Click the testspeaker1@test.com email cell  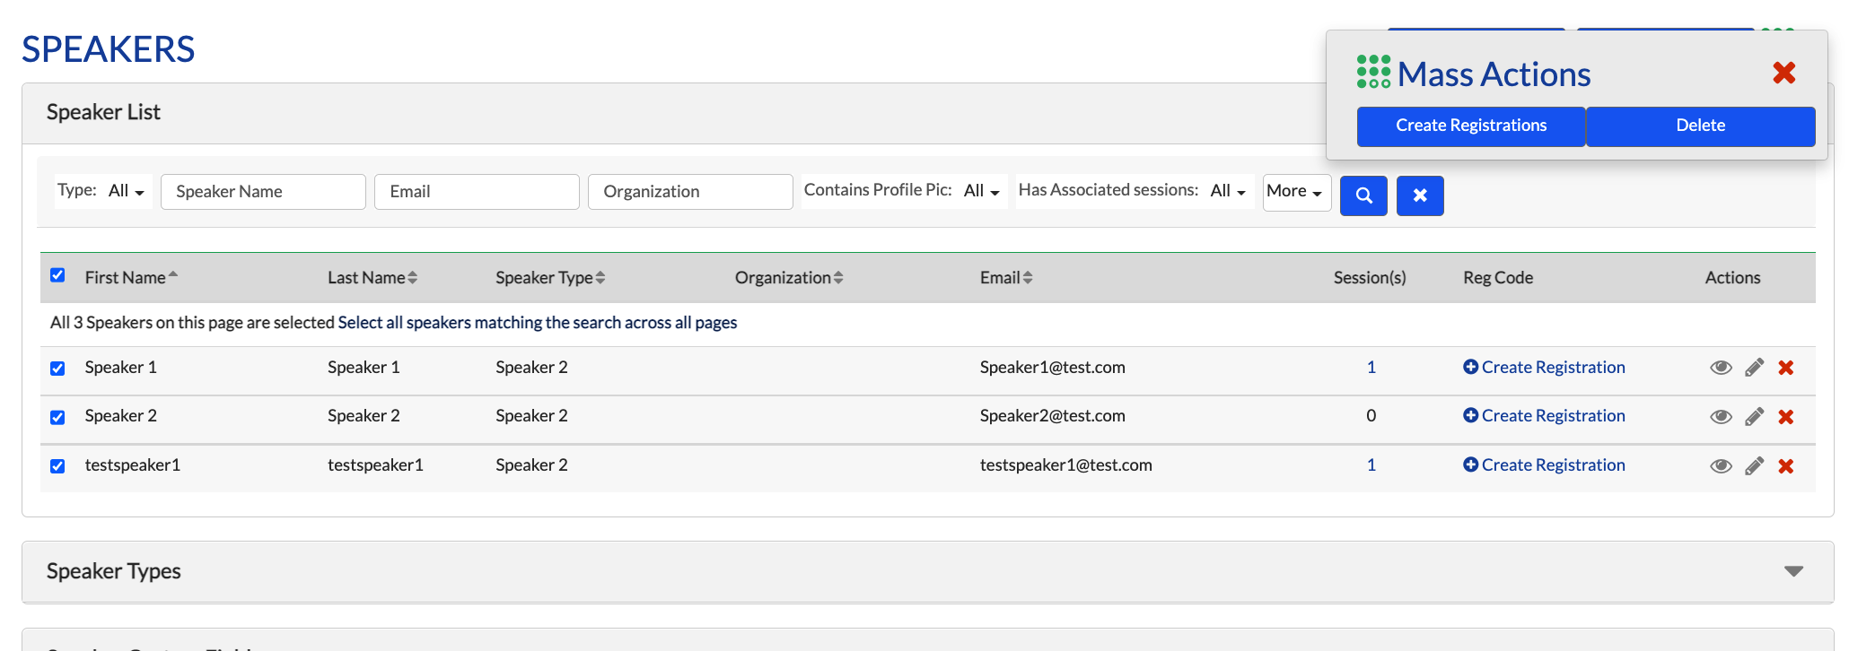[x=1065, y=465]
